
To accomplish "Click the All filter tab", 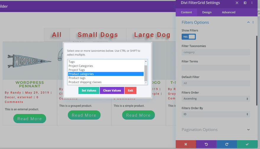I will (57, 35).
